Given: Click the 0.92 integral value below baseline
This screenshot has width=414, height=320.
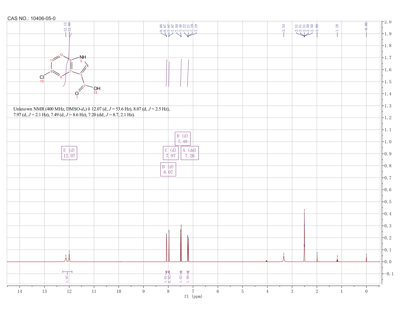Looking at the screenshot, I should (169, 279).
